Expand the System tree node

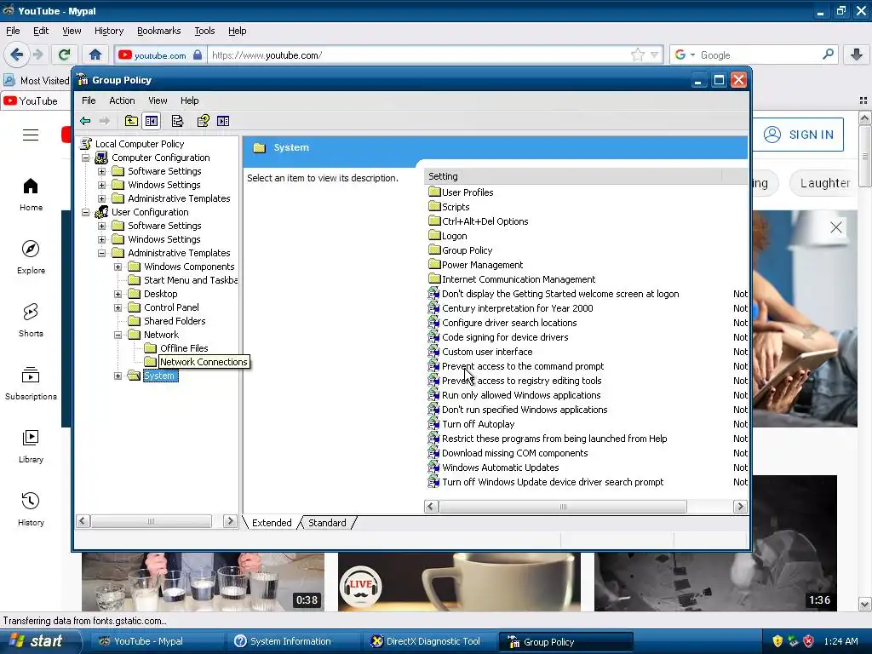tap(118, 376)
